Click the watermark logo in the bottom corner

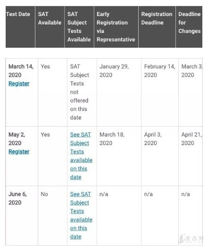[x=191, y=239]
